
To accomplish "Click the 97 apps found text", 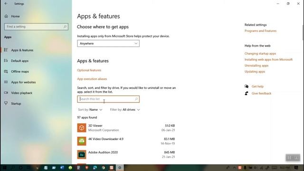I will point(87,117).
